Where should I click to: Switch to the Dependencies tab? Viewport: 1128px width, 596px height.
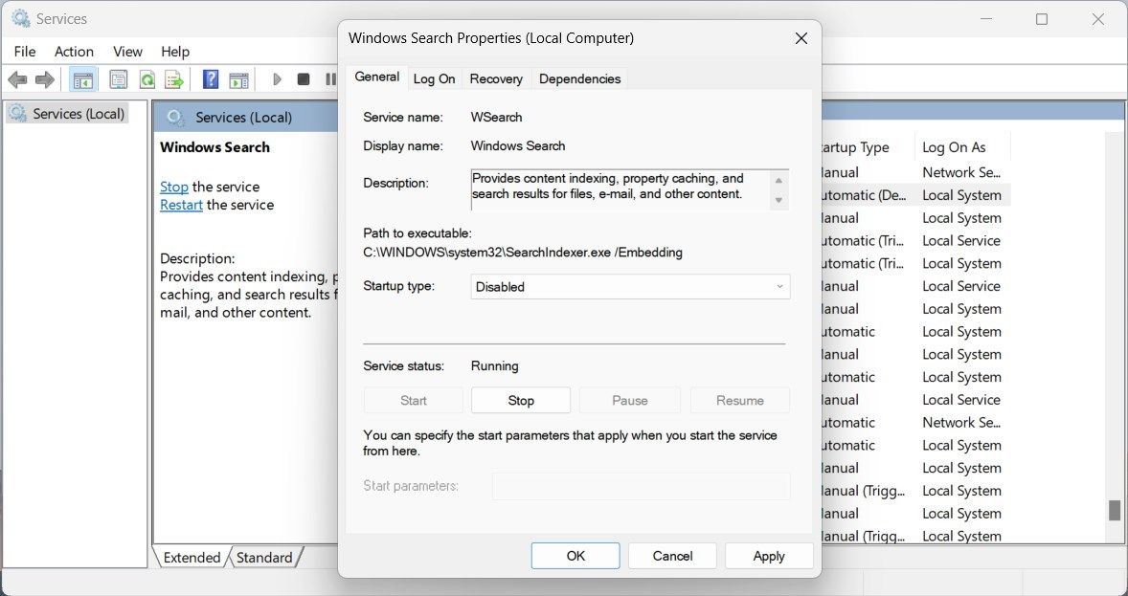[579, 78]
